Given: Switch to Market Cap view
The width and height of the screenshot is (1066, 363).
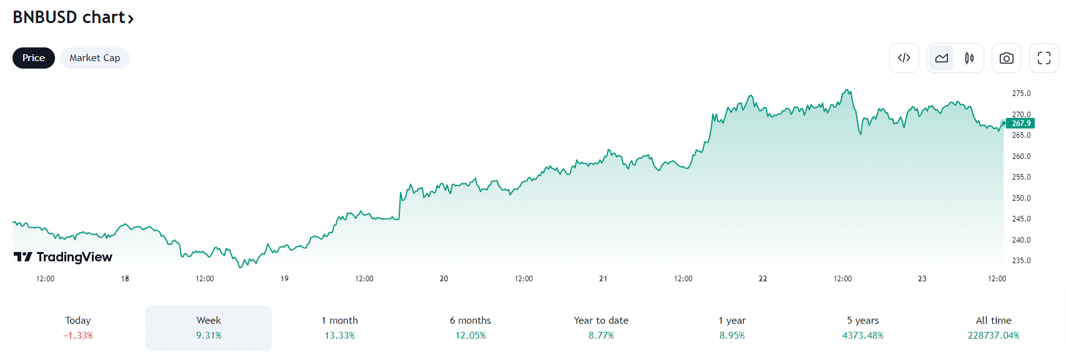Looking at the screenshot, I should click(94, 58).
